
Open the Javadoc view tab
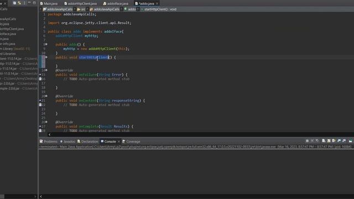click(x=67, y=142)
